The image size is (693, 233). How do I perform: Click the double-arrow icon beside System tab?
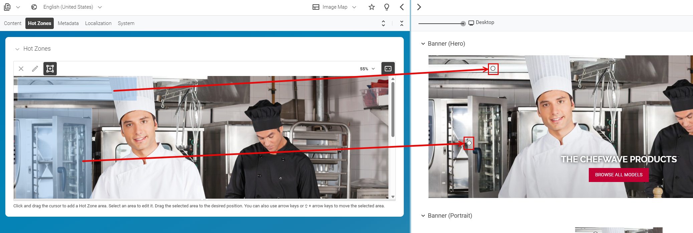pyautogui.click(x=383, y=23)
